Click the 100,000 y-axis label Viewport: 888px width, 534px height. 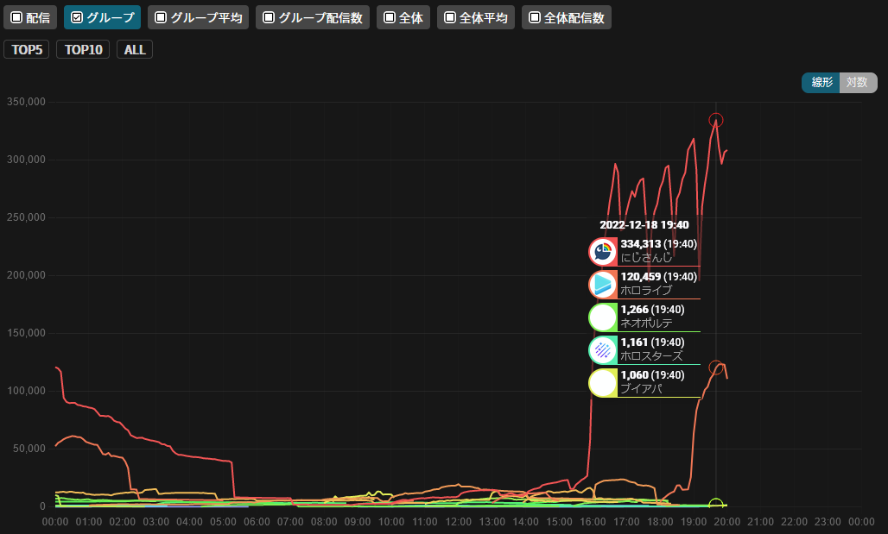click(26, 390)
